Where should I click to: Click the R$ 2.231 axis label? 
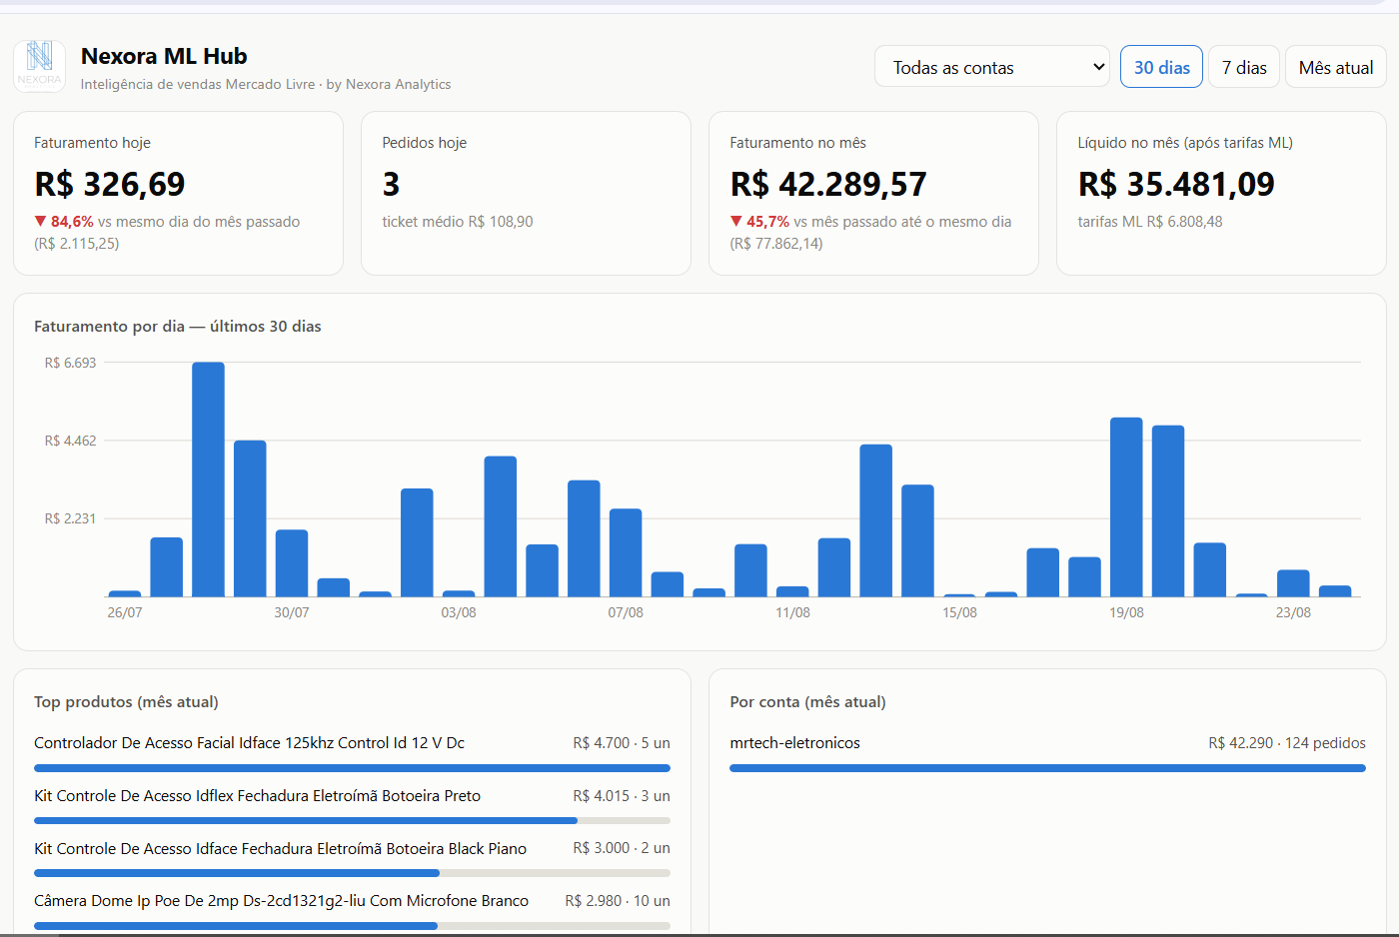(x=70, y=518)
